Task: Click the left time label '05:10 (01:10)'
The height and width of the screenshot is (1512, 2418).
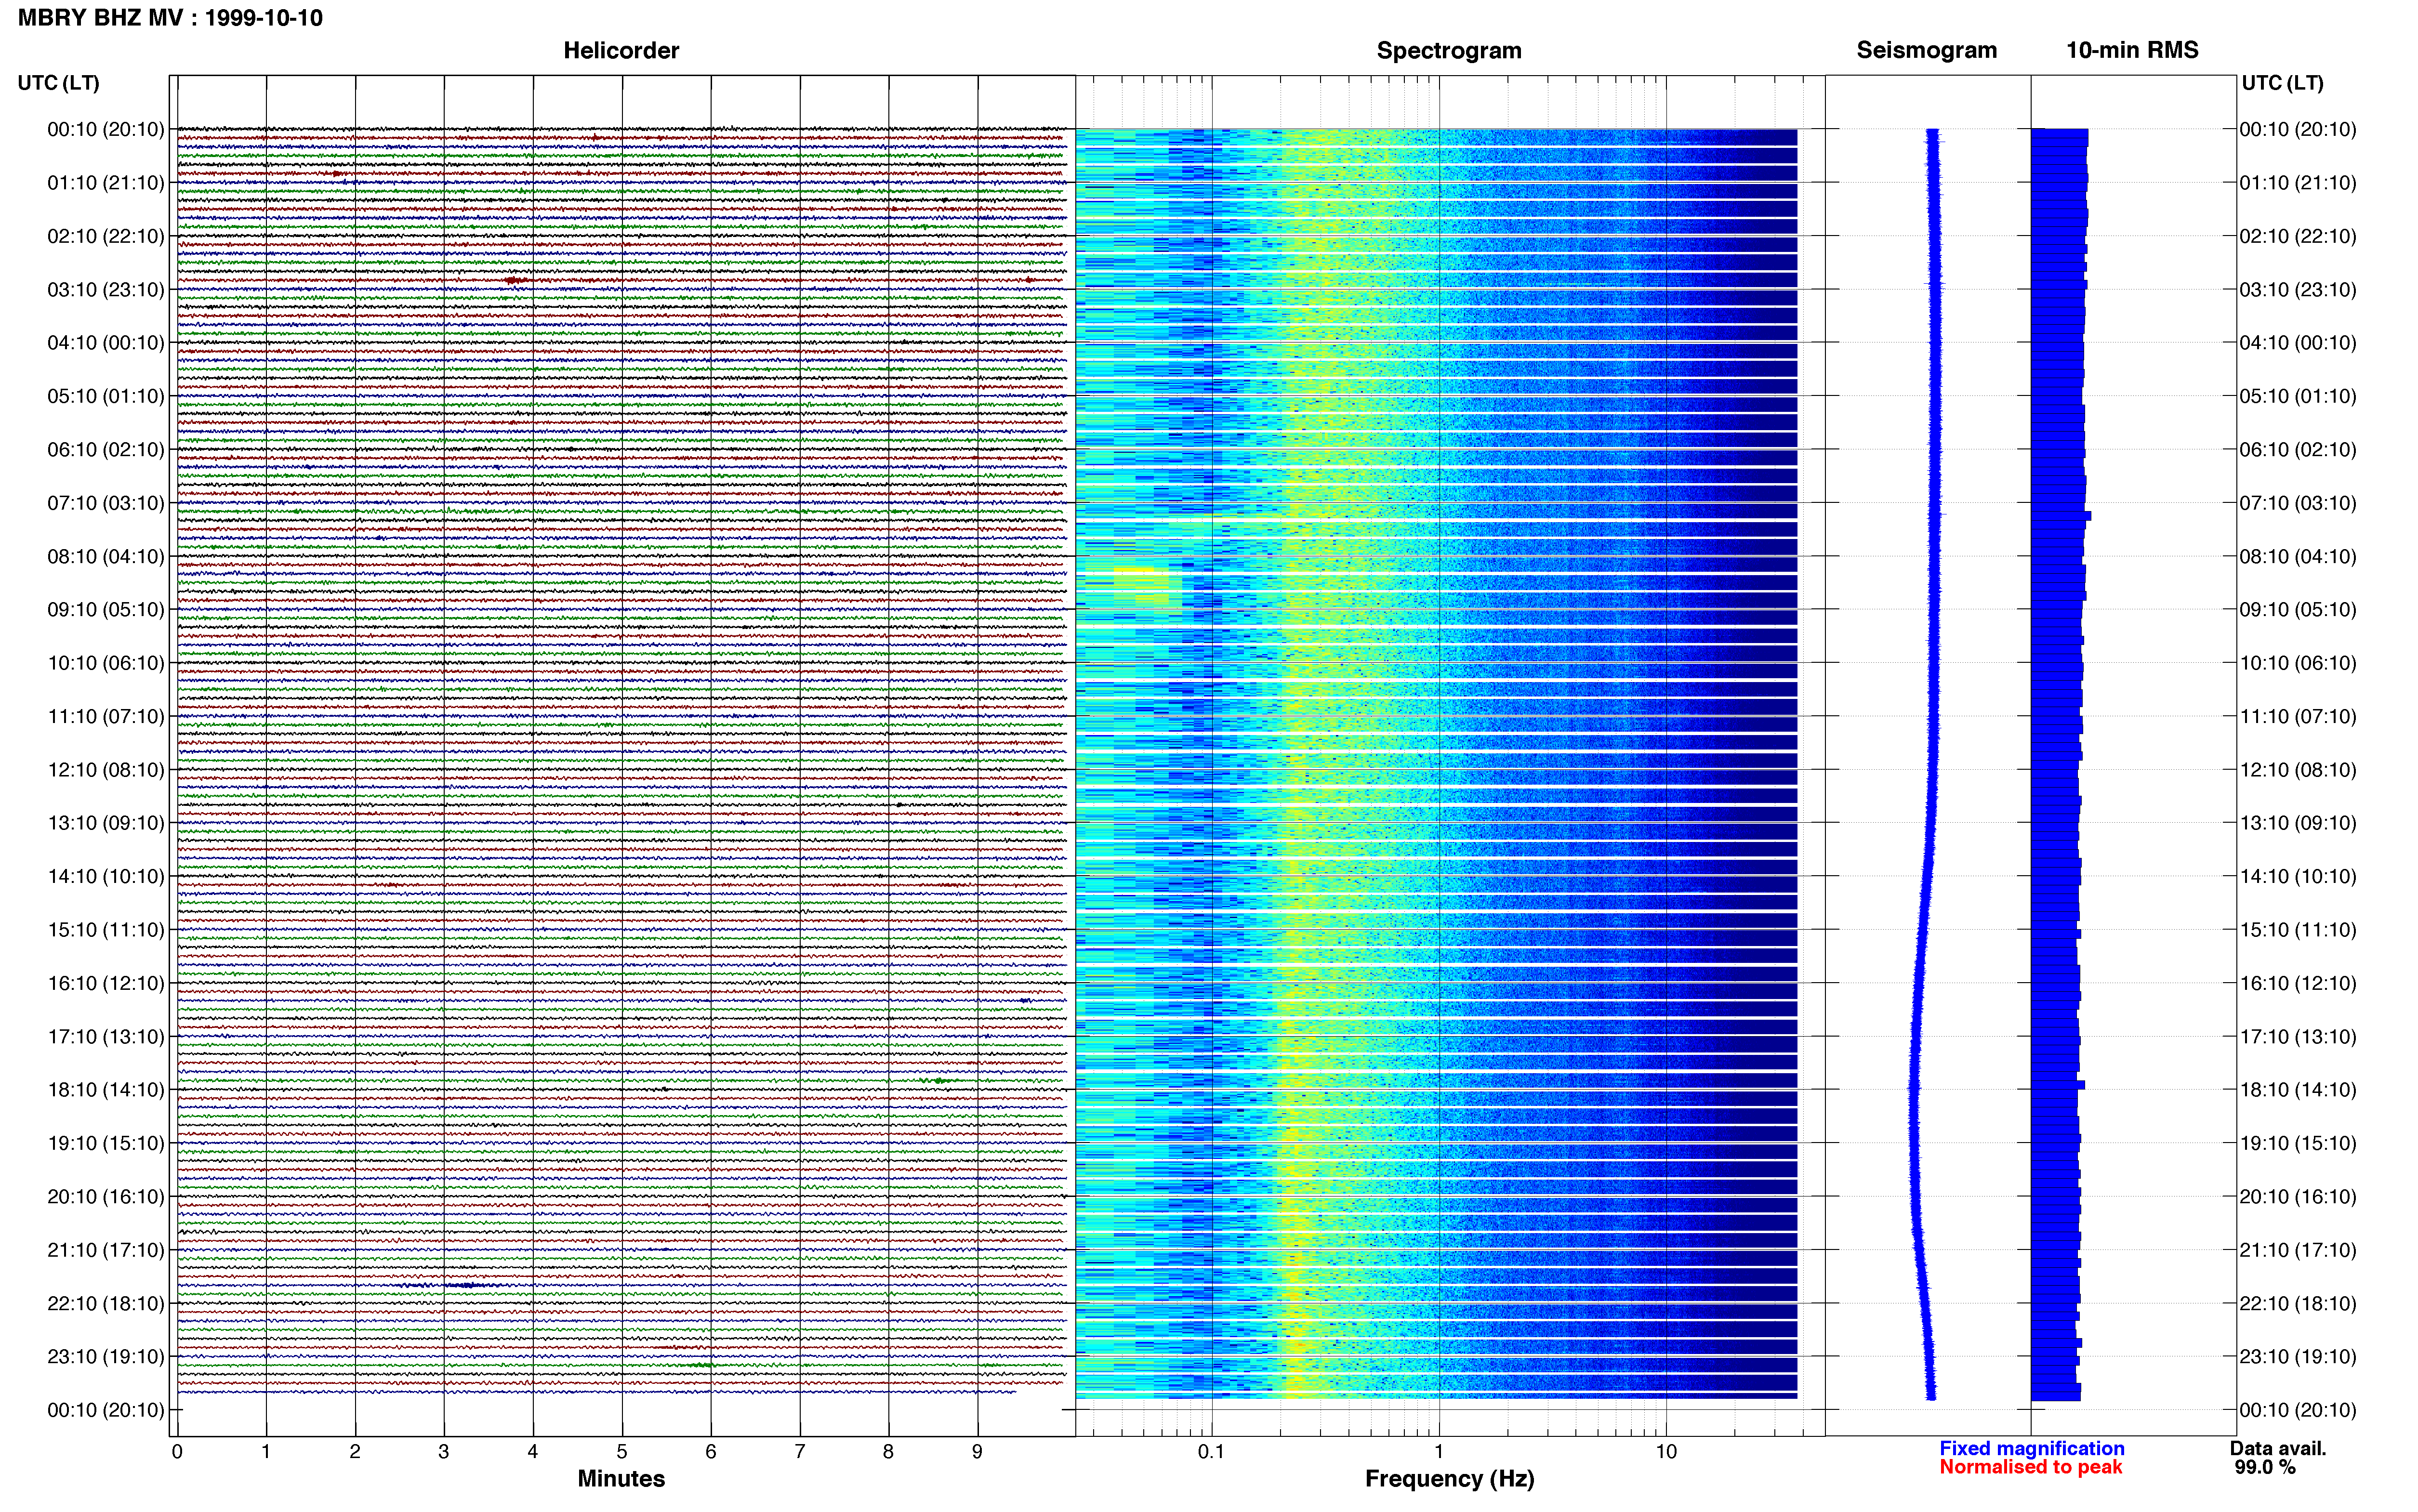Action: [105, 396]
